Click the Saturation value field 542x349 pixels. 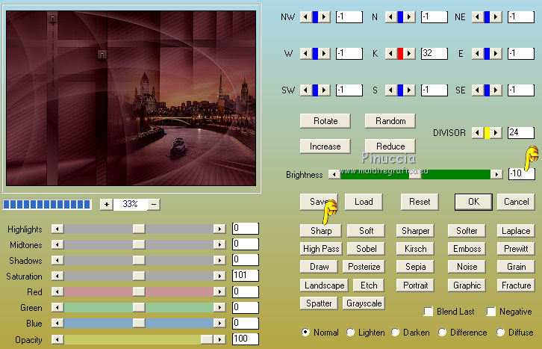click(x=246, y=276)
